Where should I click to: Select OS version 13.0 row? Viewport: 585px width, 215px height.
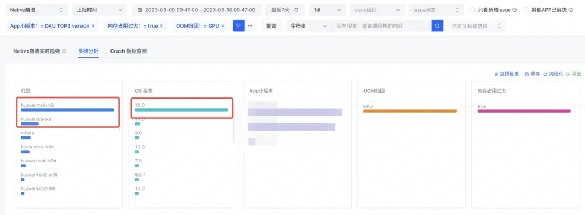tap(140, 188)
